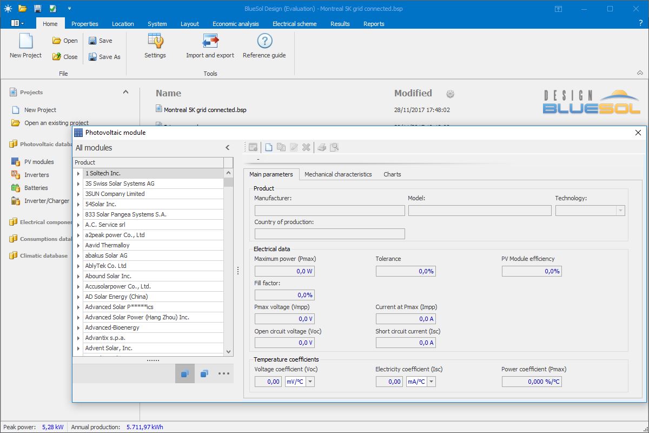Select the Advanced-Bioenergy row
The width and height of the screenshot is (649, 433).
click(153, 327)
